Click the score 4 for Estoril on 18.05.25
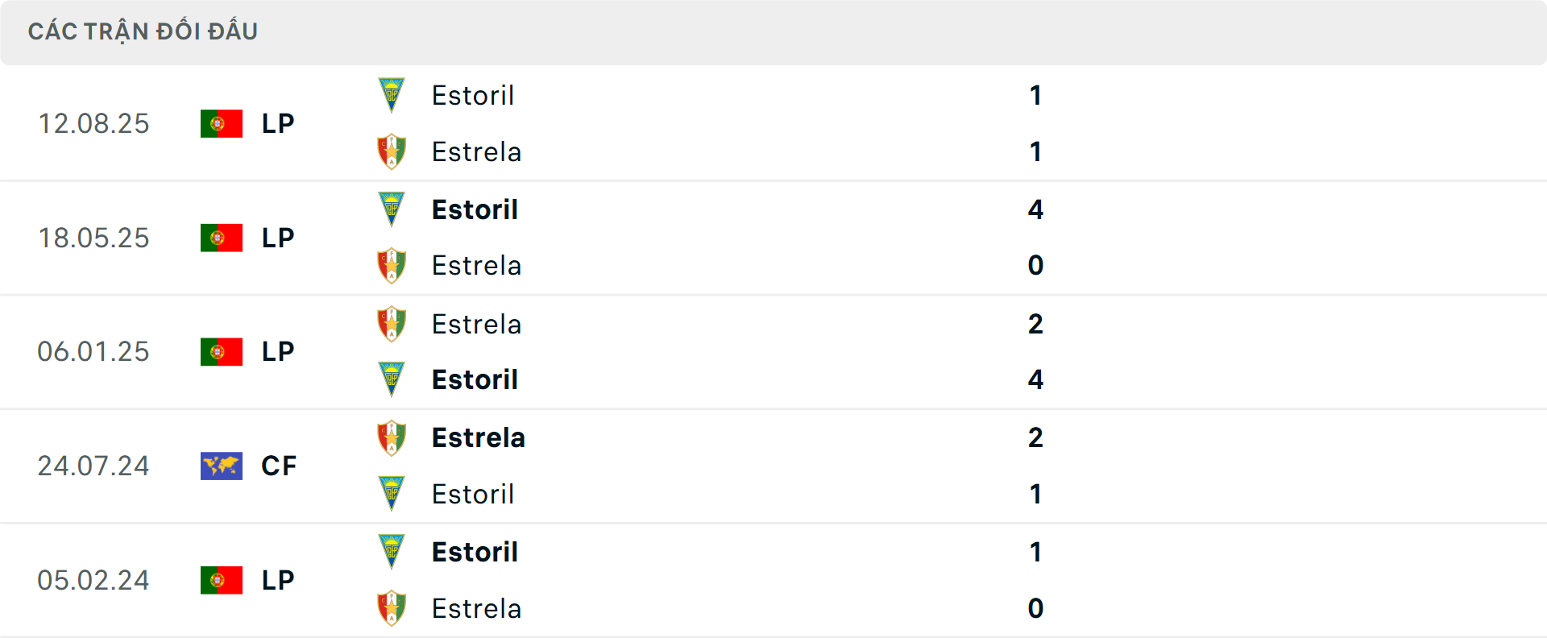Image resolution: width=1547 pixels, height=638 pixels. tap(1036, 210)
